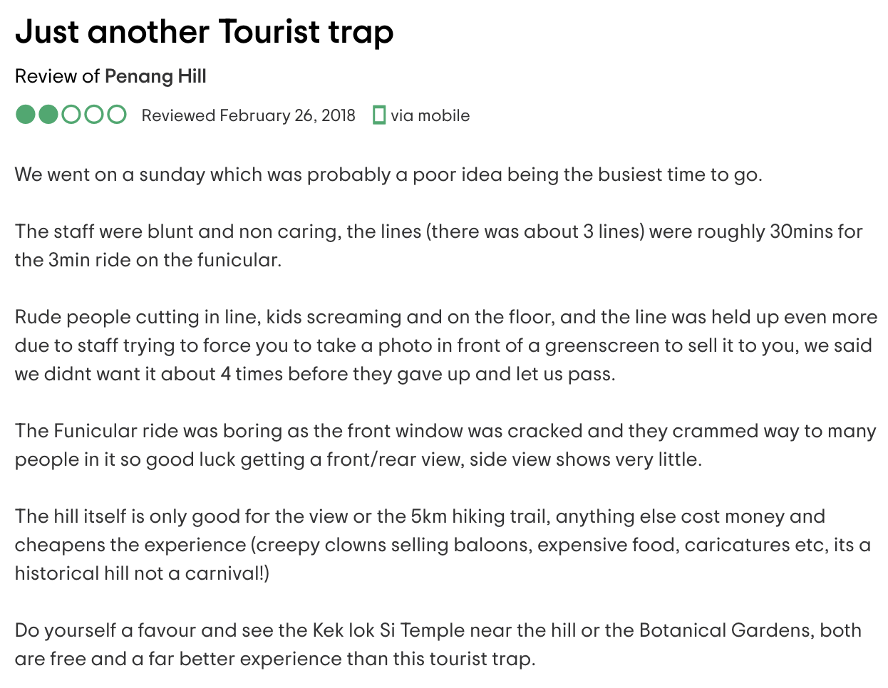Click the paragraph about the boring Funicular ride
This screenshot has width=888, height=688.
click(x=445, y=445)
